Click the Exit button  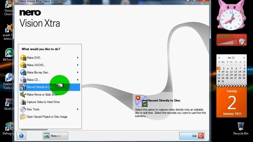[192, 136]
